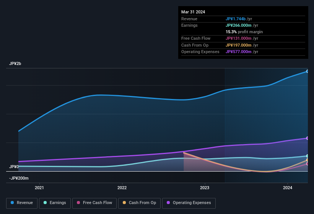This screenshot has width=314, height=214.
Task: Click the Cash From Op endpoint marker on the orange line
Action: point(307,160)
